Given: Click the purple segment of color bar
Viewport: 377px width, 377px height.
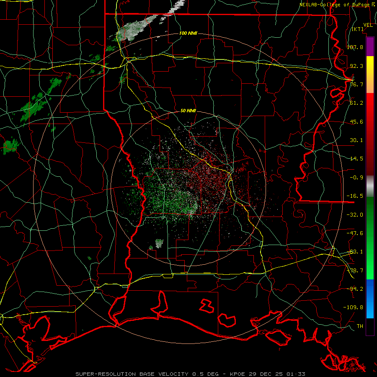Looking at the screenshot, I should click(x=370, y=46).
